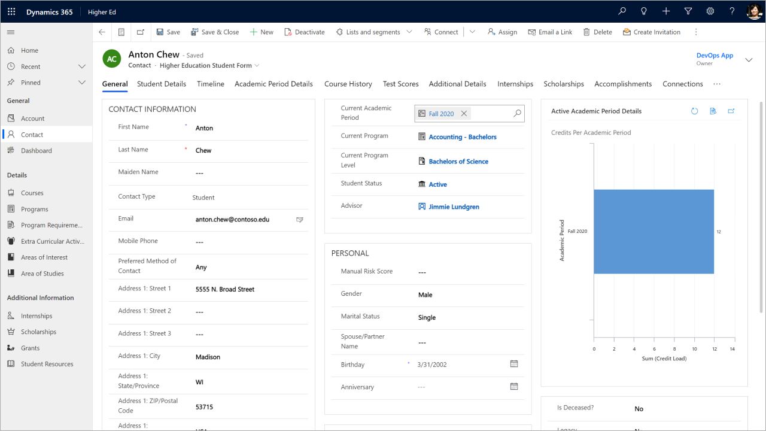This screenshot has height=431, width=766.
Task: Remove Fall 2020 from Current Academic Period
Action: point(464,114)
